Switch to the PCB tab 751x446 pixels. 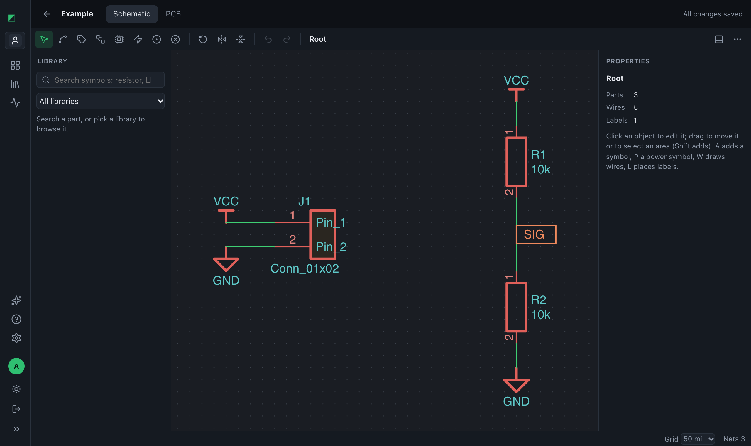173,14
